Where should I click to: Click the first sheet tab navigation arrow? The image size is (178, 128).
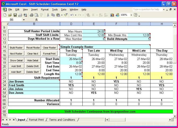(x=3, y=120)
